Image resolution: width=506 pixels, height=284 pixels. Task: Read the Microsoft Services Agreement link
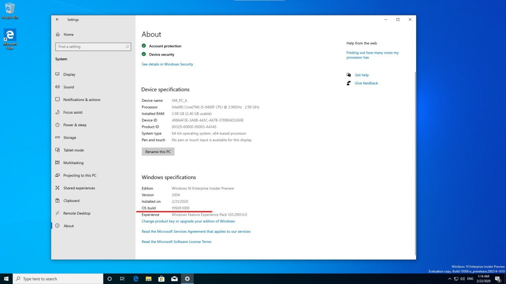[196, 232]
